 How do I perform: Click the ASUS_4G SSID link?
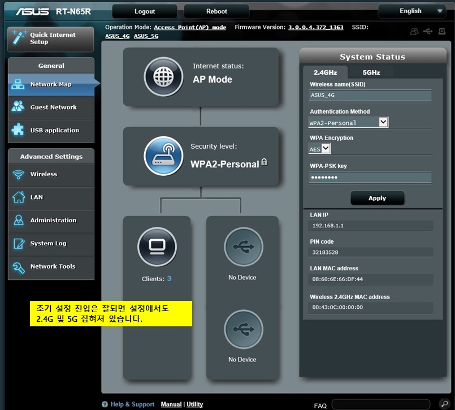point(117,36)
